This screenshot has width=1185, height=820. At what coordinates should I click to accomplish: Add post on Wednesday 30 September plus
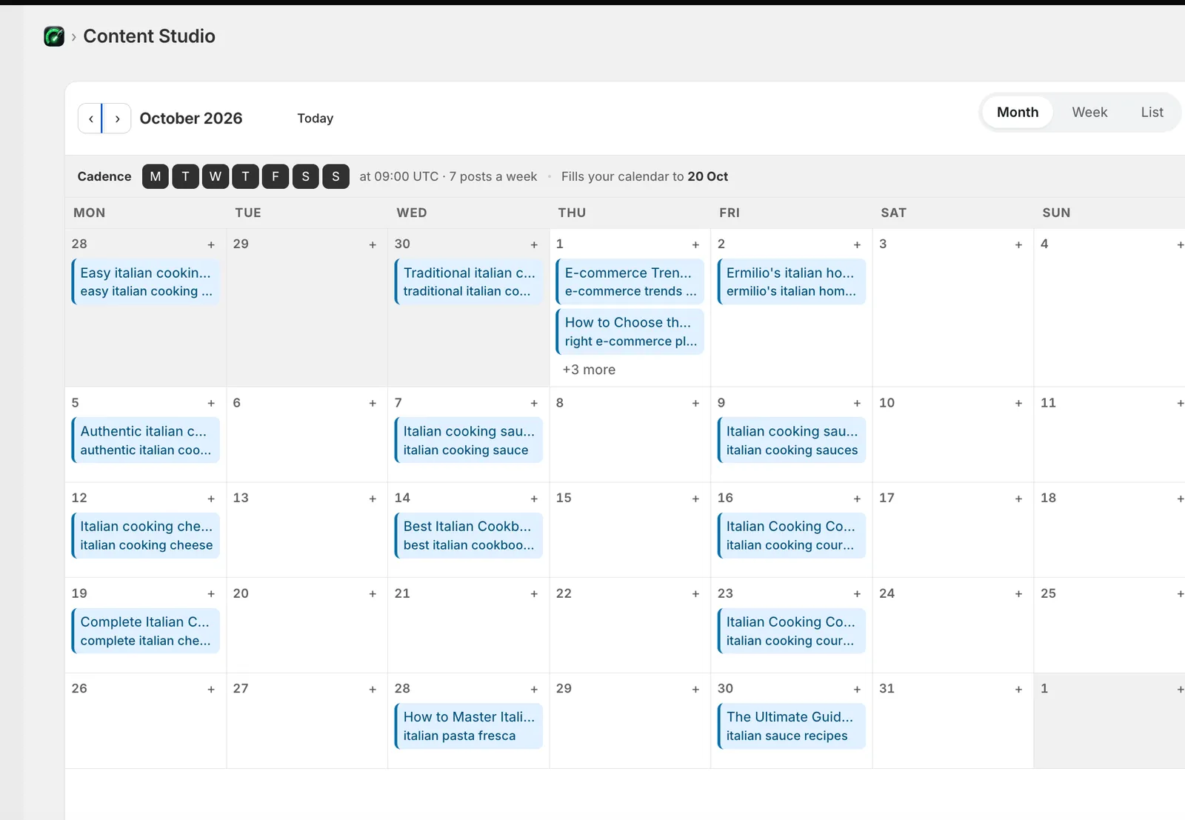(534, 244)
